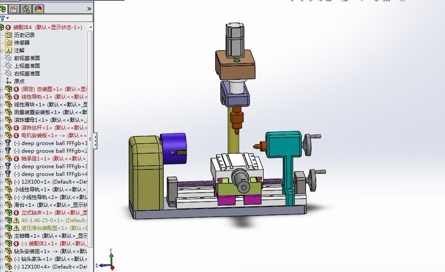Select the (-) 小线性导轨<2> row text
Image resolution: width=445 pixels, height=272 pixels.
click(x=51, y=197)
